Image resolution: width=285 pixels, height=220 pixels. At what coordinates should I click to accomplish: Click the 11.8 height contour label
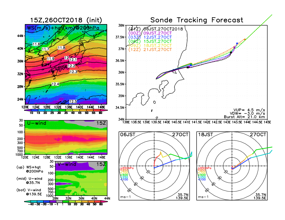click(62, 48)
